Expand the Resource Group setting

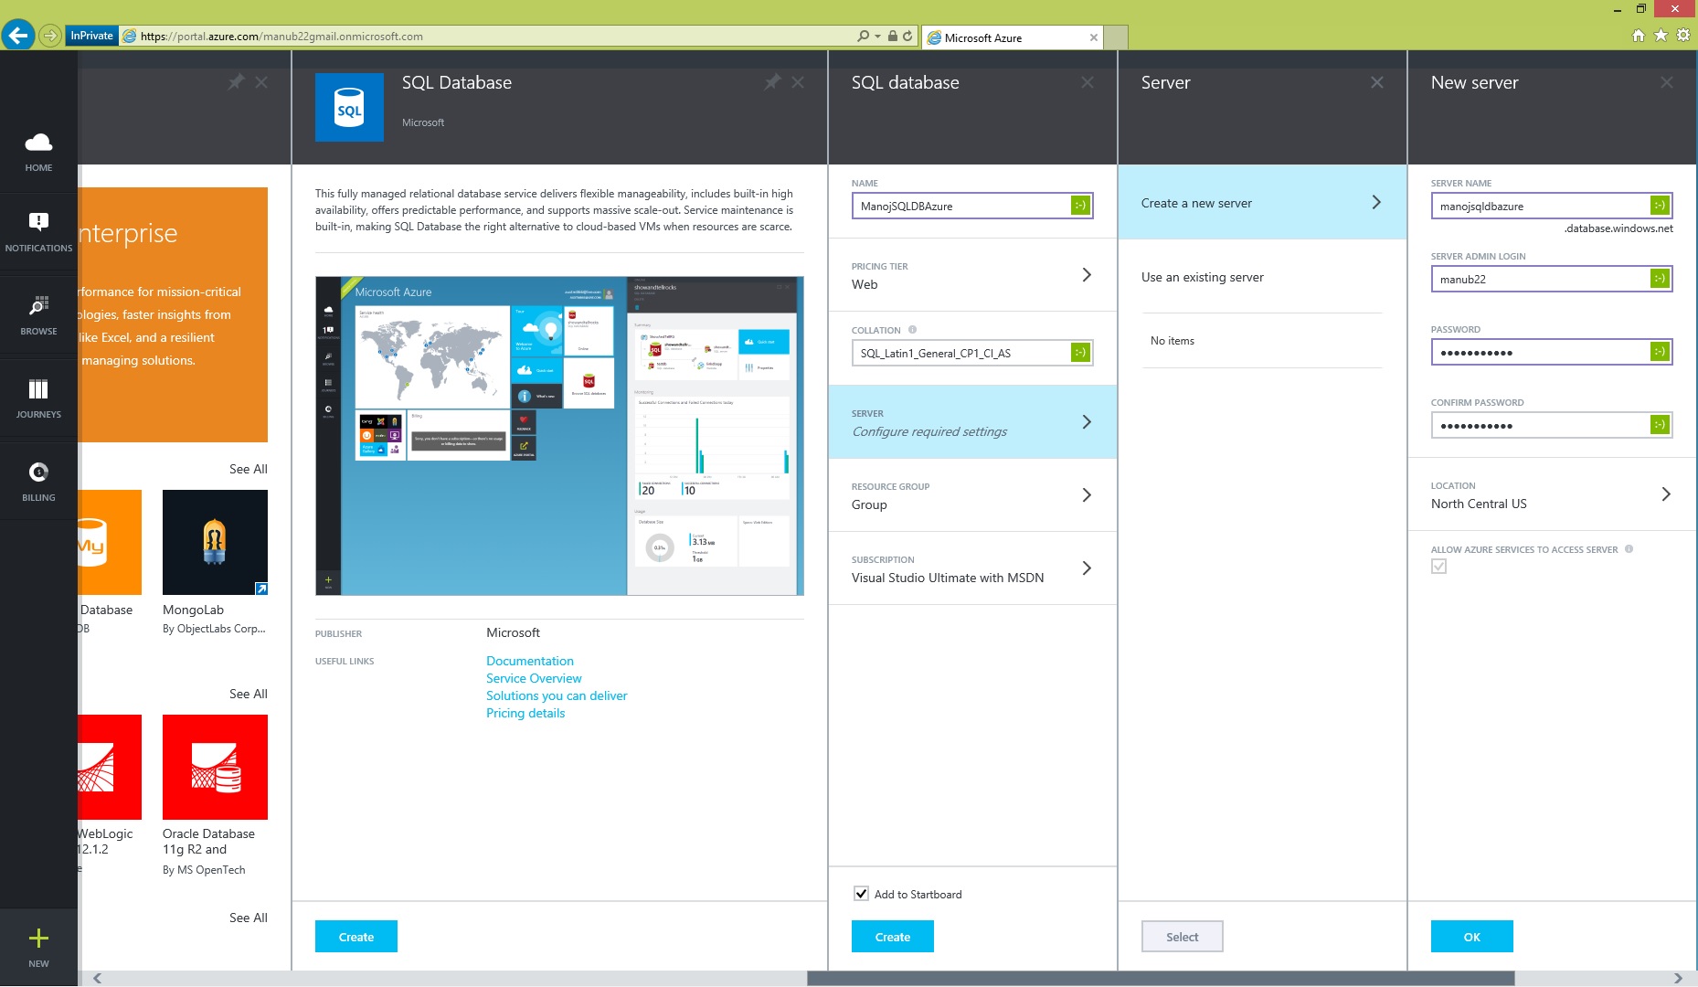[971, 495]
